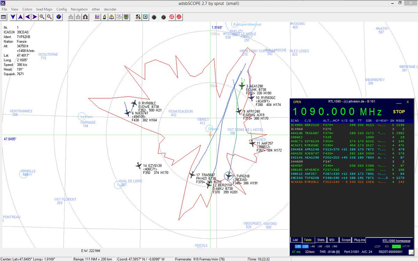Open the View menu

(x=15, y=9)
